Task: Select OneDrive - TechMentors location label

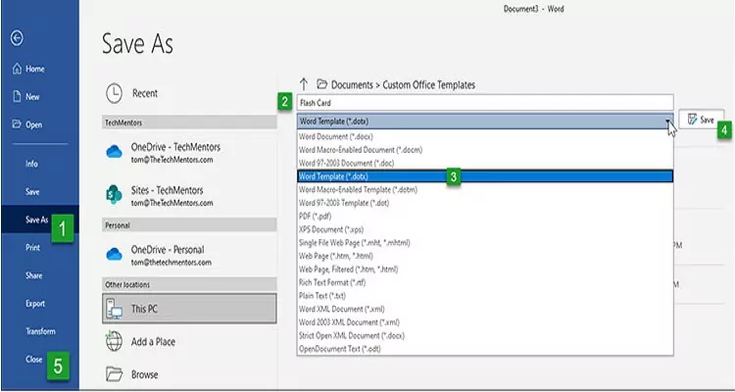Action: (175, 147)
